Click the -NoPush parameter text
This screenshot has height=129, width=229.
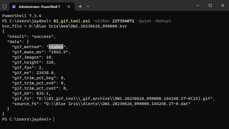click(162, 21)
